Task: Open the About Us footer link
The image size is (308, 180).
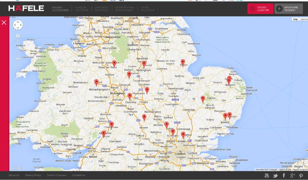Action: (x=14, y=175)
